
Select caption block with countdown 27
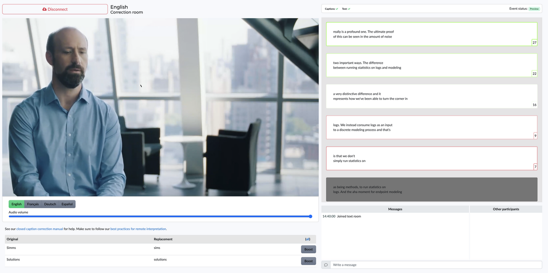point(431,34)
